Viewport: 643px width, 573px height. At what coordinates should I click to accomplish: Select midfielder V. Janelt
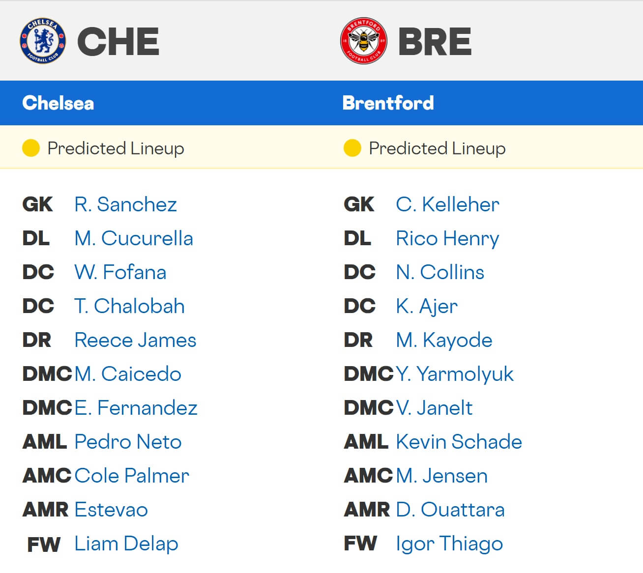(x=434, y=408)
